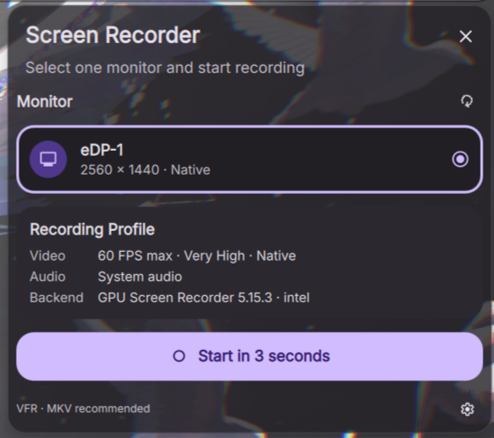Click the Audio row label
Screen dimensions: 494x438
tap(48, 277)
